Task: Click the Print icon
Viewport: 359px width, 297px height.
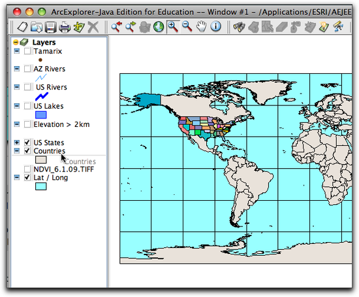Action: [x=65, y=27]
